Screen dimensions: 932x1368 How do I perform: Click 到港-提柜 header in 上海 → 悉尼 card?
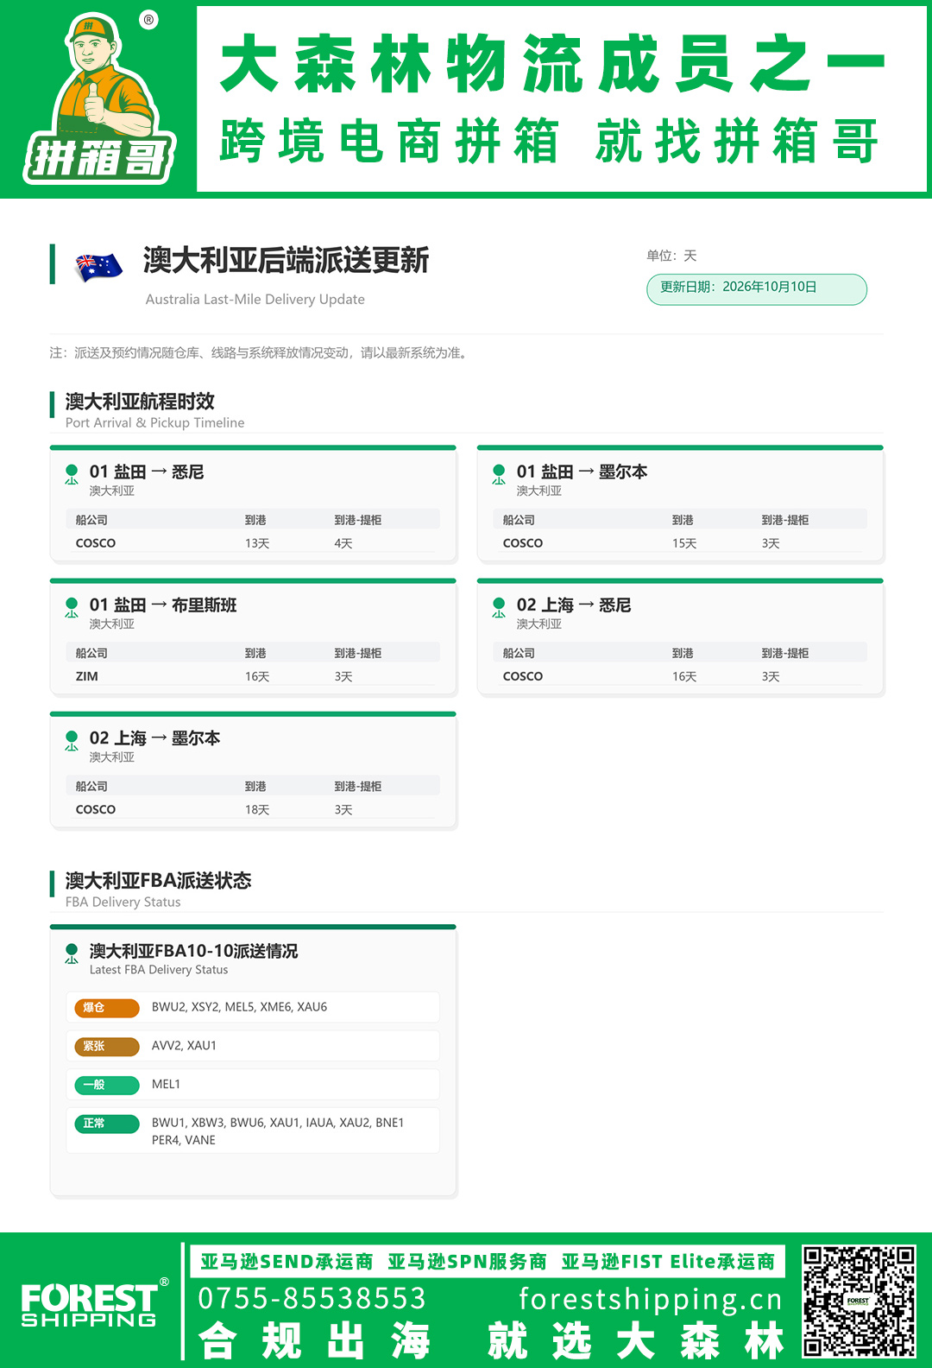[785, 653]
